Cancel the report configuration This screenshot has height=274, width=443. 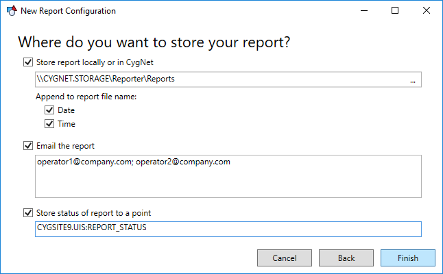click(x=285, y=258)
